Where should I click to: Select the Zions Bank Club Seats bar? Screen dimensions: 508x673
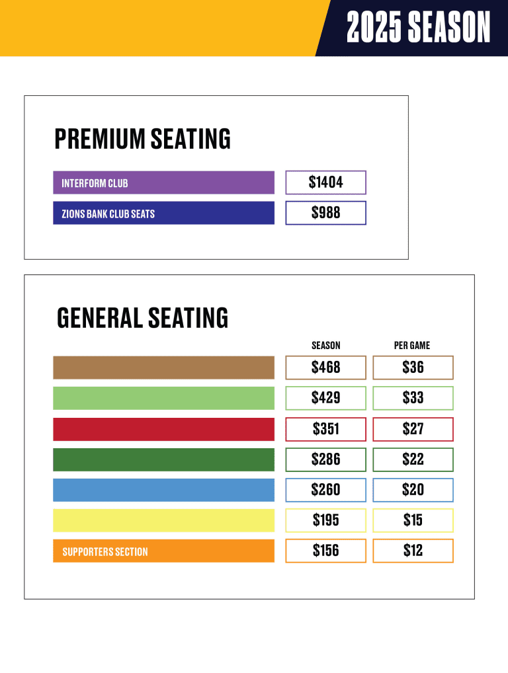(x=163, y=213)
